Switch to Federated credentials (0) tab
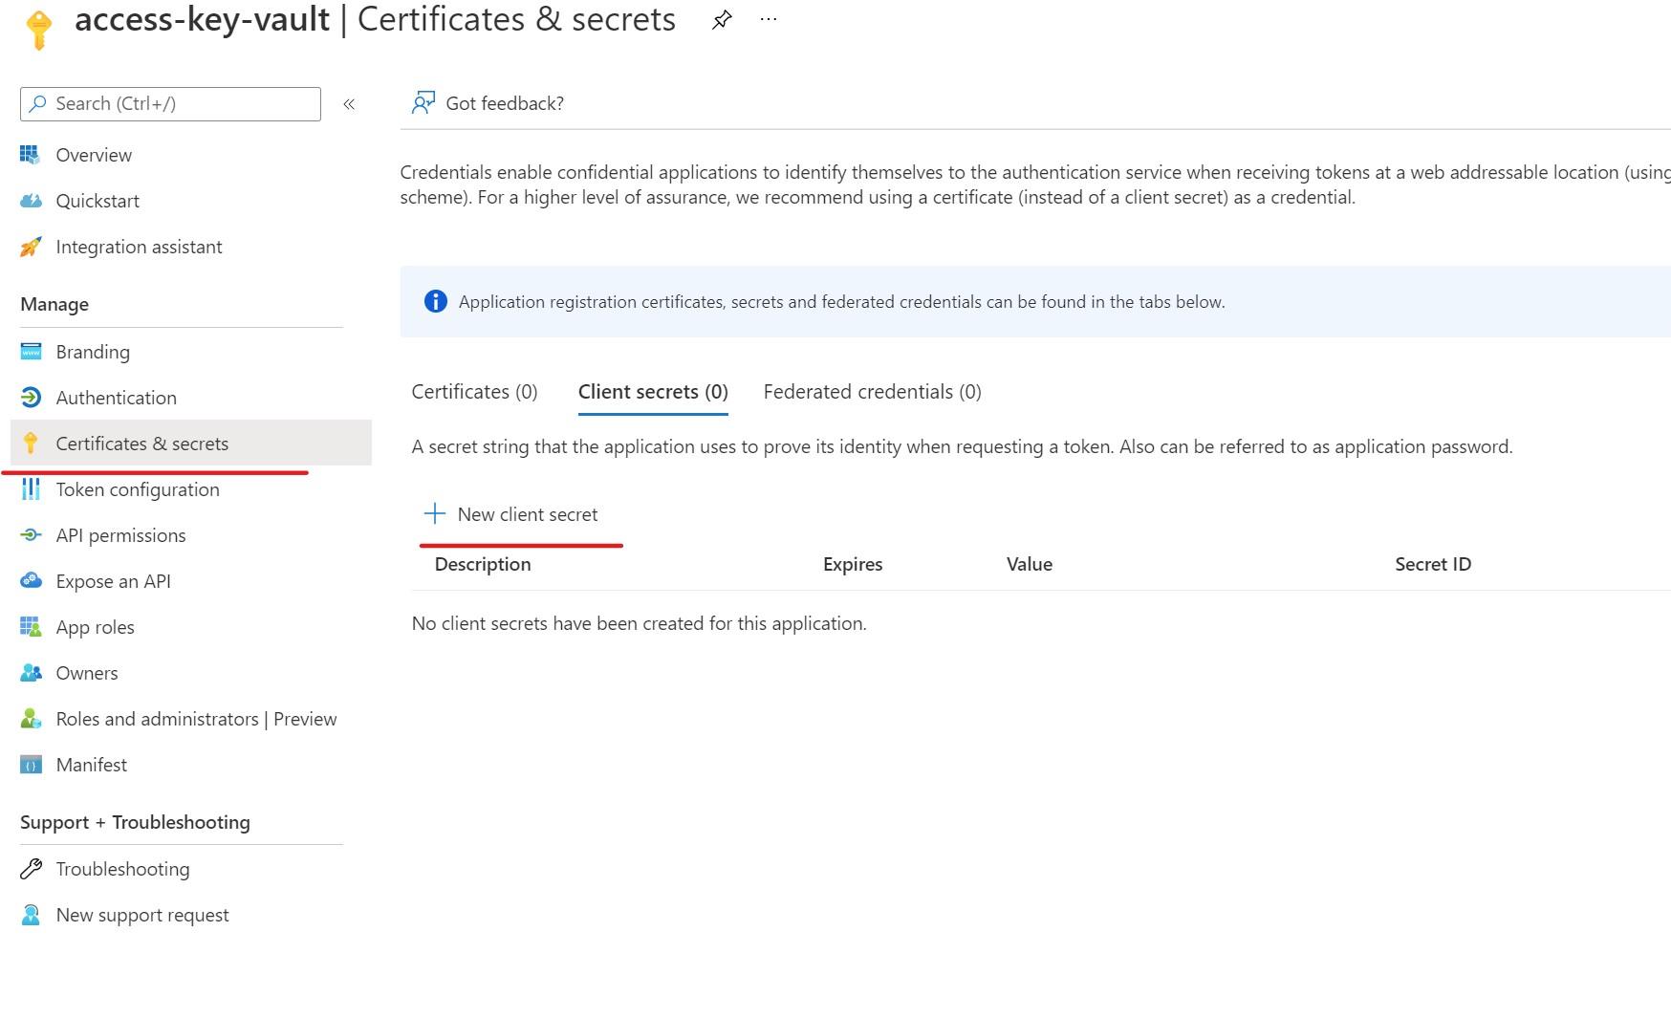The image size is (1671, 1018). 872,392
